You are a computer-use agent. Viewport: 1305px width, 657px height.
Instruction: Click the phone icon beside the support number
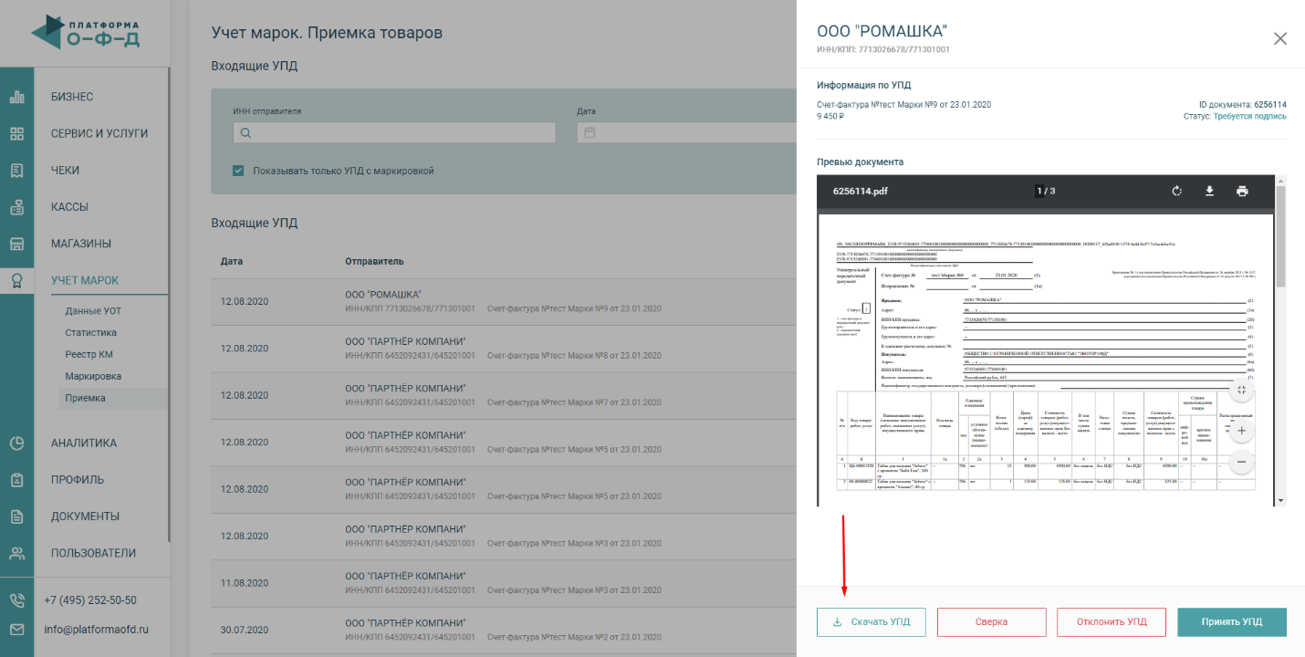[16, 600]
